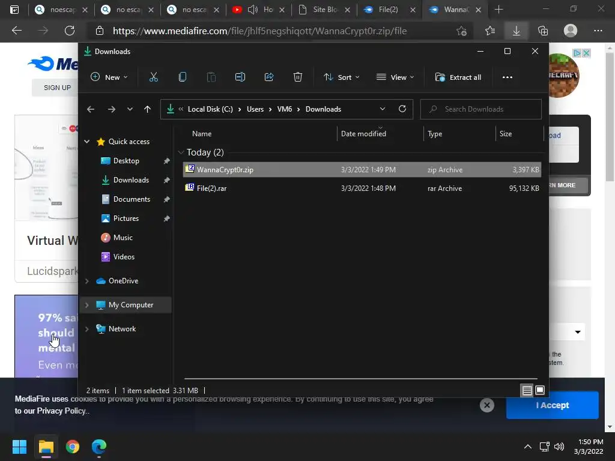Open recent locations dropdown chevron
Viewport: 615px width, 461px height.
[130, 109]
